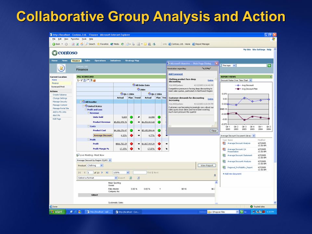Viewport: 312px width, 234px height.
Task: Collapse Costs group in scorecard
Action: pyautogui.click(x=88, y=126)
